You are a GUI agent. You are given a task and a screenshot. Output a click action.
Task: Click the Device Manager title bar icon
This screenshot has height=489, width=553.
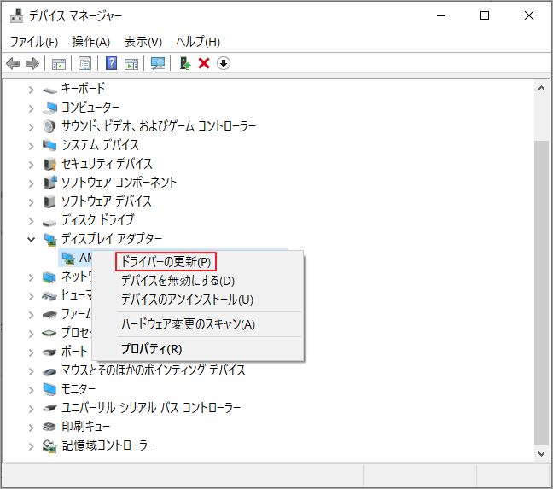[x=16, y=15]
